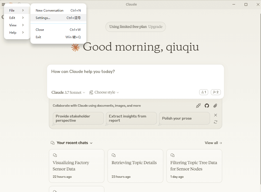Viewport: 261px width, 192px height.
Task: Expand the View submenu arrow
Action: tap(23, 25)
